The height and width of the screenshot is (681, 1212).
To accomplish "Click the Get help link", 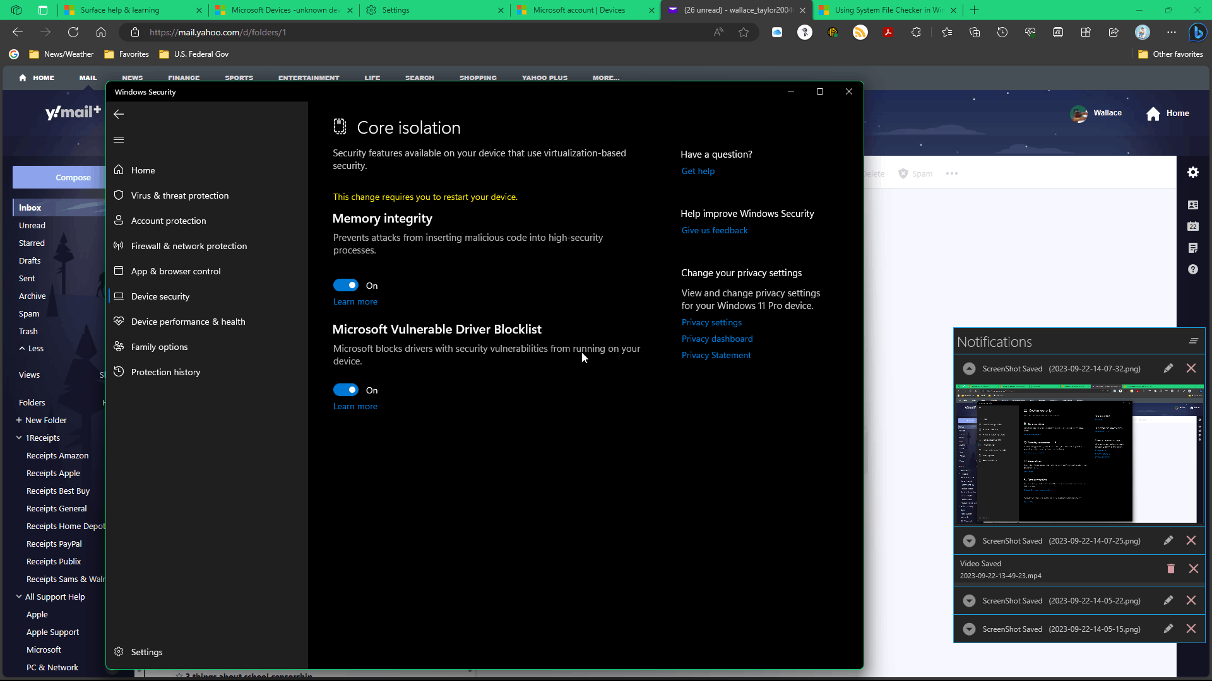I will 698,171.
